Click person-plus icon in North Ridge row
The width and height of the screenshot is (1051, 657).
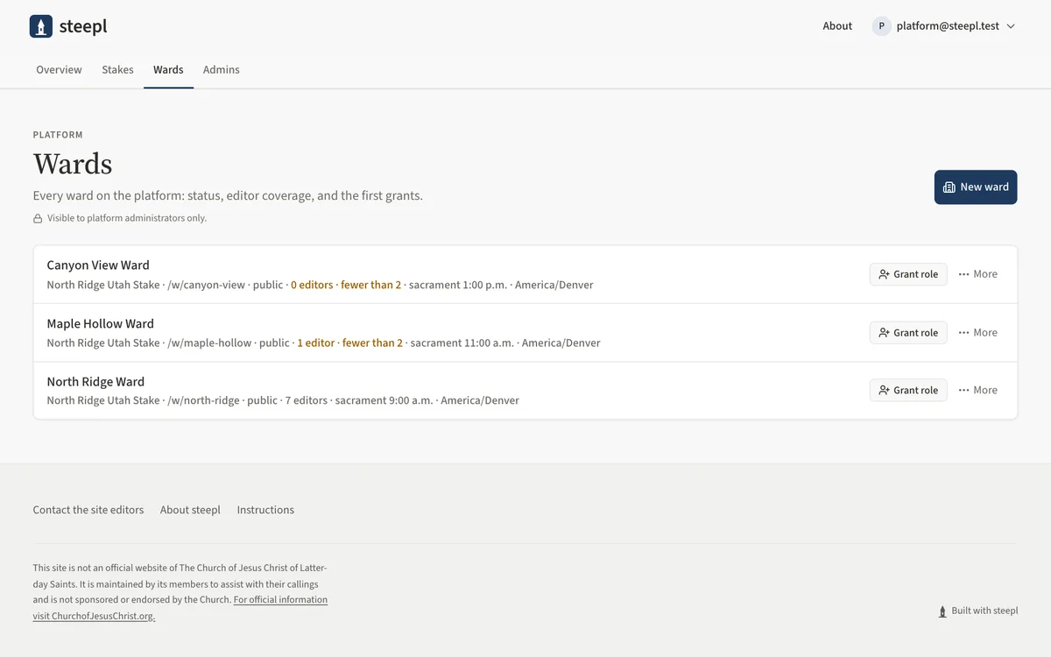pyautogui.click(x=884, y=391)
